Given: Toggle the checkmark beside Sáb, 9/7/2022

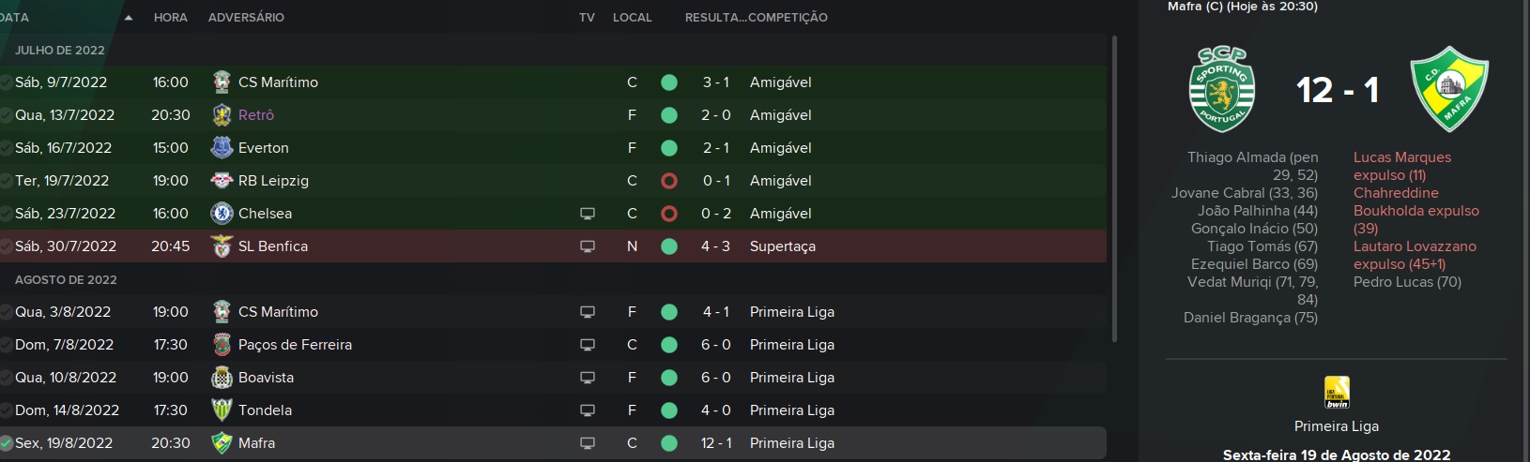Looking at the screenshot, I should click(6, 82).
